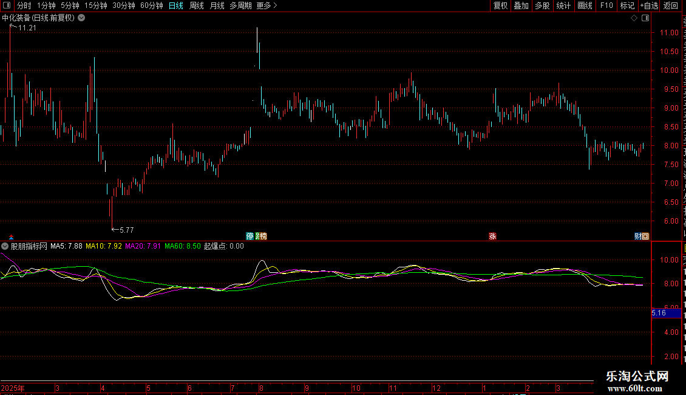Click the 8 month marker on time axis
Viewport: 686px width, 395px height.
(261, 388)
